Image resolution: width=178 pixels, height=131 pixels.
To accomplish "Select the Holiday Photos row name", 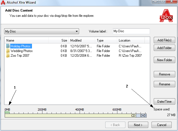I will tap(21, 46).
